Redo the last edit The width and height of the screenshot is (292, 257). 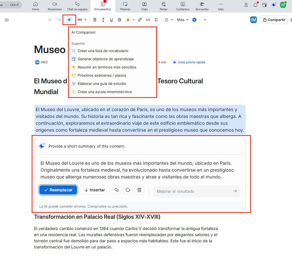(59, 20)
